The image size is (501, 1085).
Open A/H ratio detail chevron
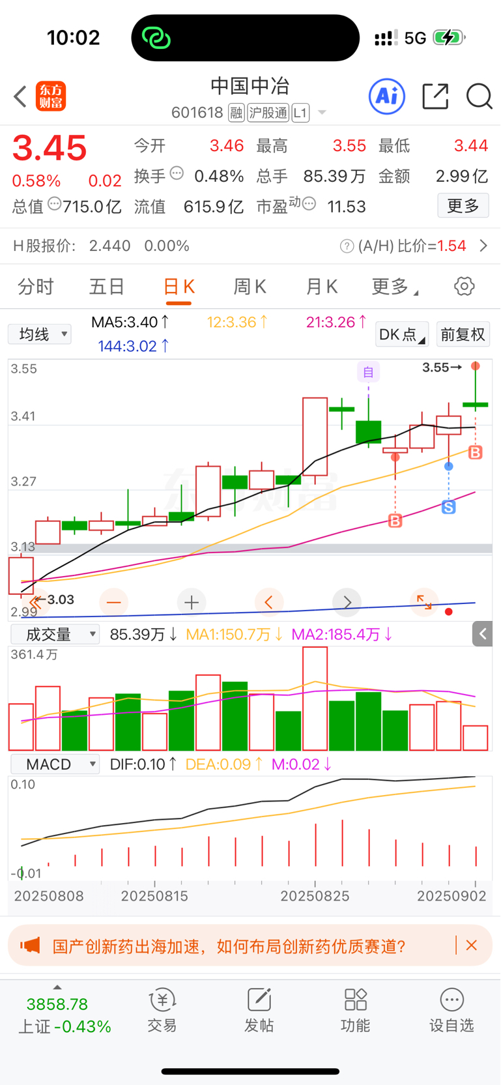click(x=483, y=246)
